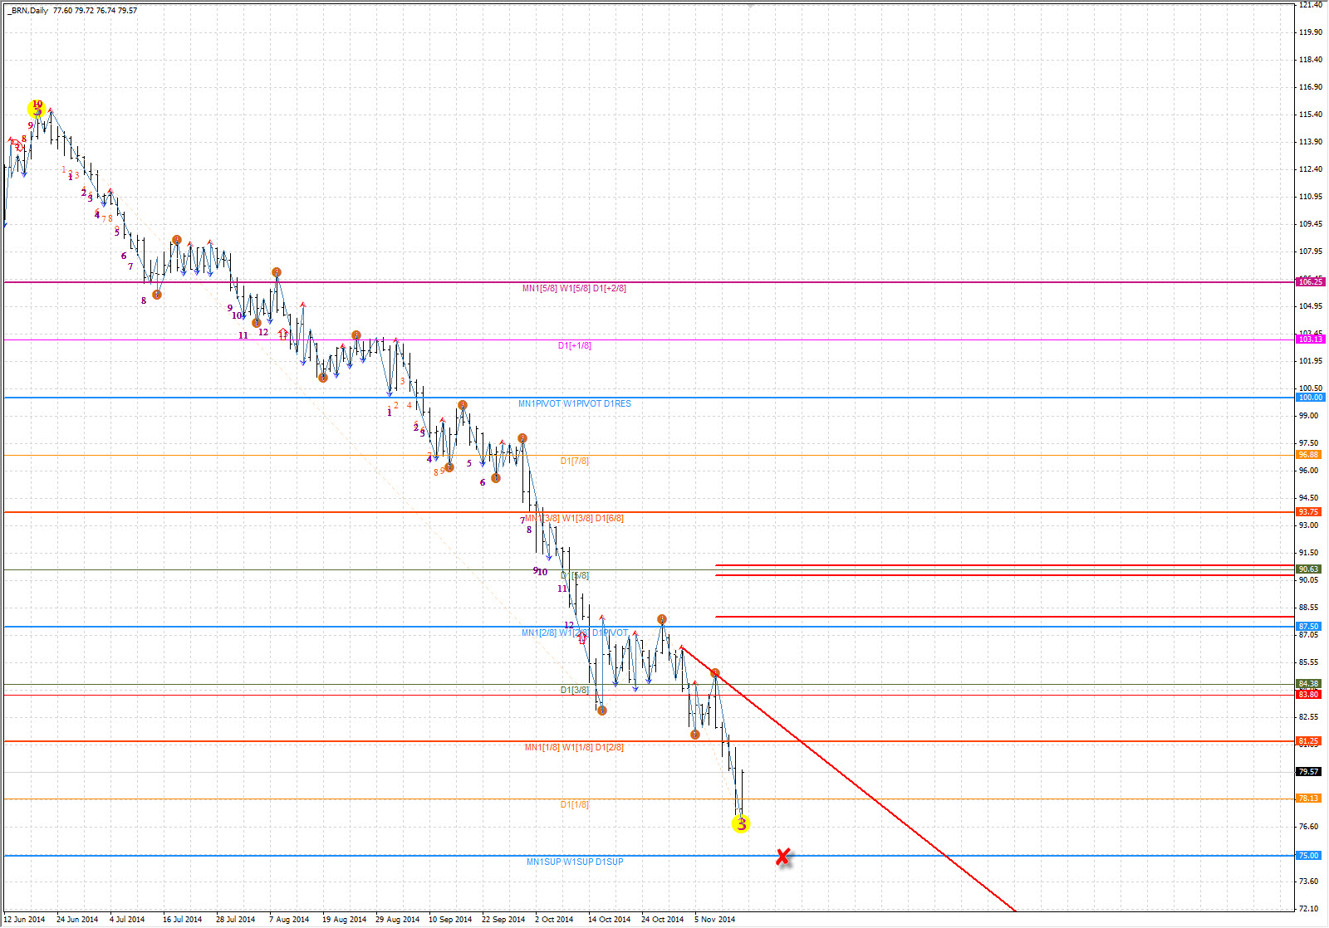Image resolution: width=1329 pixels, height=928 pixels.
Task: Click the red X marker near 75.00
Action: tap(782, 857)
